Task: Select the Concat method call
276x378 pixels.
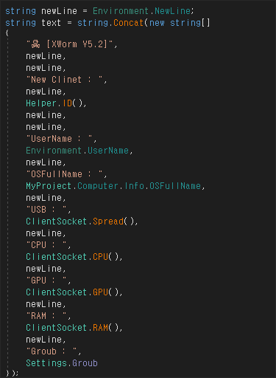Action: pos(128,23)
